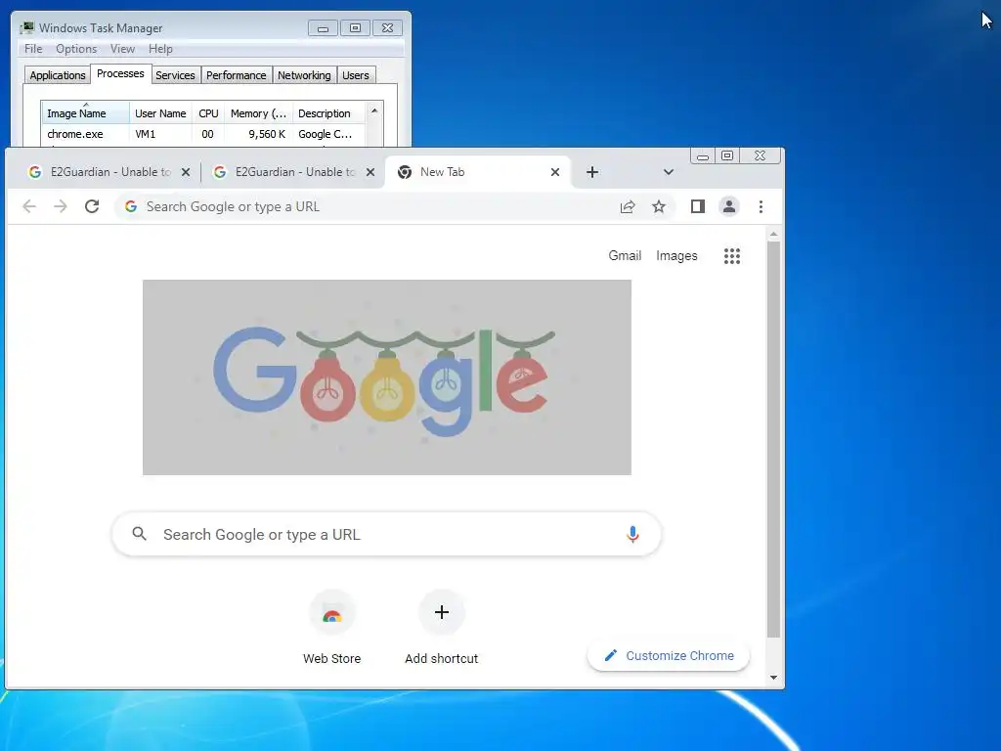1001x751 pixels.
Task: Click scroll up arrow in Chrome page
Action: point(773,235)
